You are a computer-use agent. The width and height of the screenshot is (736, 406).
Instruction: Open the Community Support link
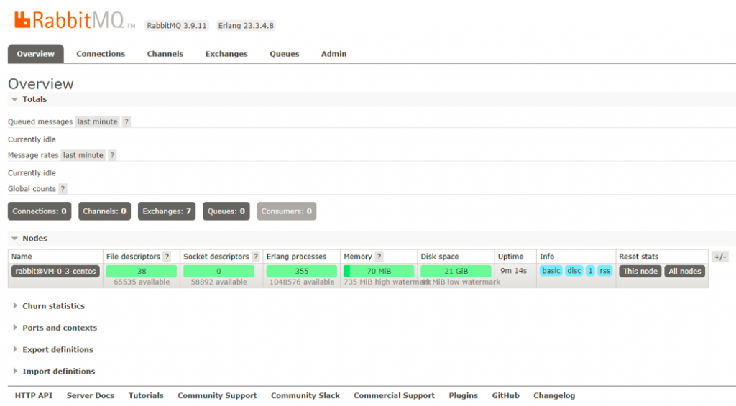[x=217, y=396]
